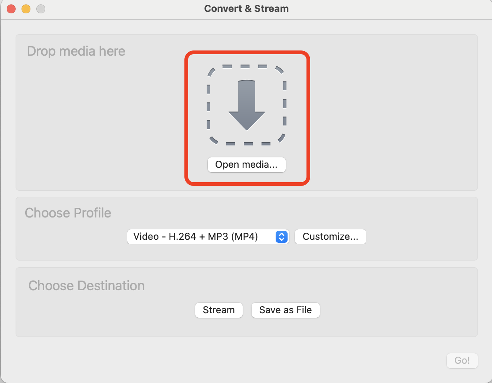492x383 pixels.
Task: Minimize the Convert & Stream window
Action: click(26, 8)
